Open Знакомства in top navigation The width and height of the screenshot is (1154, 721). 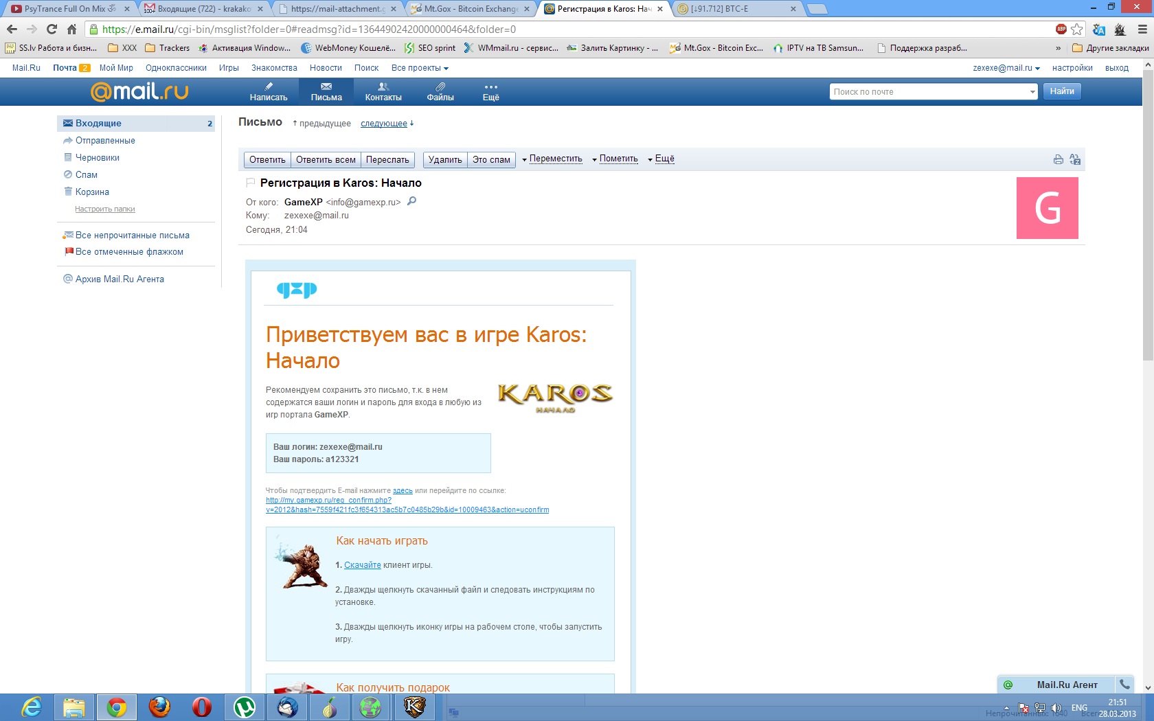click(x=274, y=68)
